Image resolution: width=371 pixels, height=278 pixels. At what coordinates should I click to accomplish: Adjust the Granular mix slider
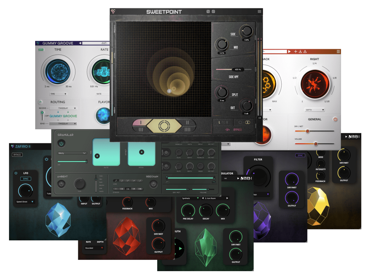(72, 161)
